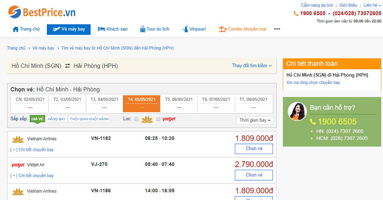Image resolution: width=383 pixels, height=200 pixels.
Task: Click the lotus logo on flight VN-1182
Action: [x=18, y=139]
